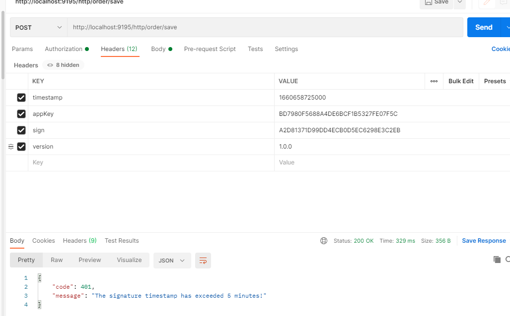Edit the request URL field
The image size is (510, 316).
pyautogui.click(x=265, y=27)
